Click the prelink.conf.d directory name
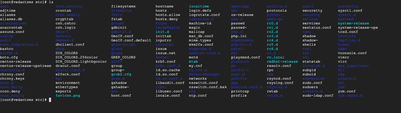401x113 pixels. [x=247, y=87]
